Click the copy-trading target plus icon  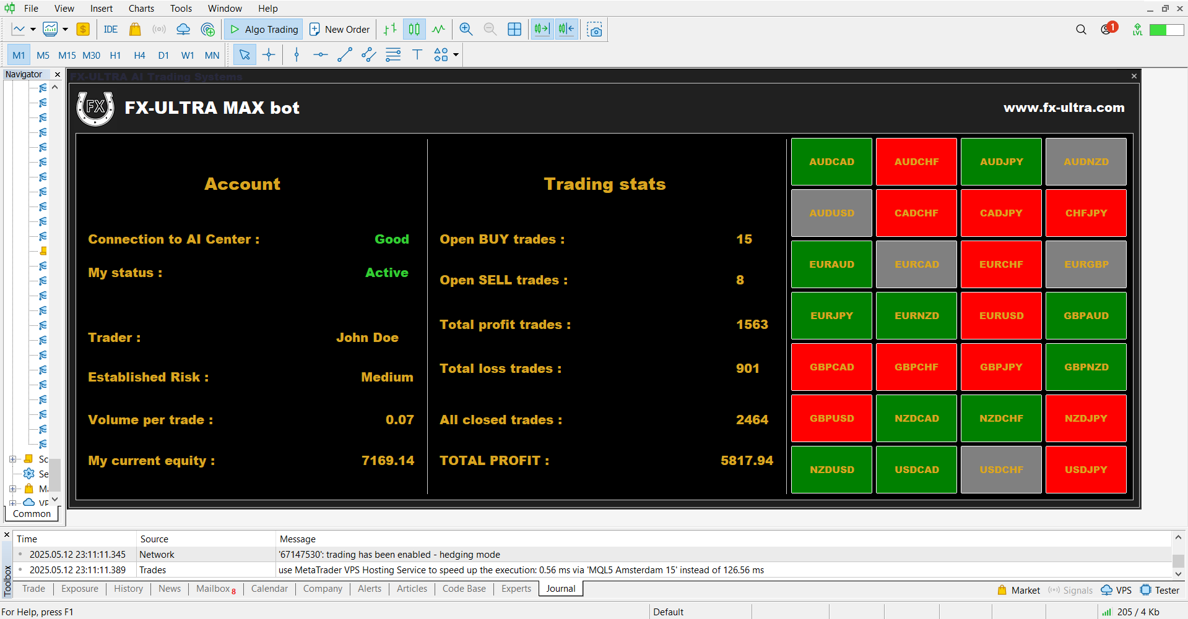[208, 29]
